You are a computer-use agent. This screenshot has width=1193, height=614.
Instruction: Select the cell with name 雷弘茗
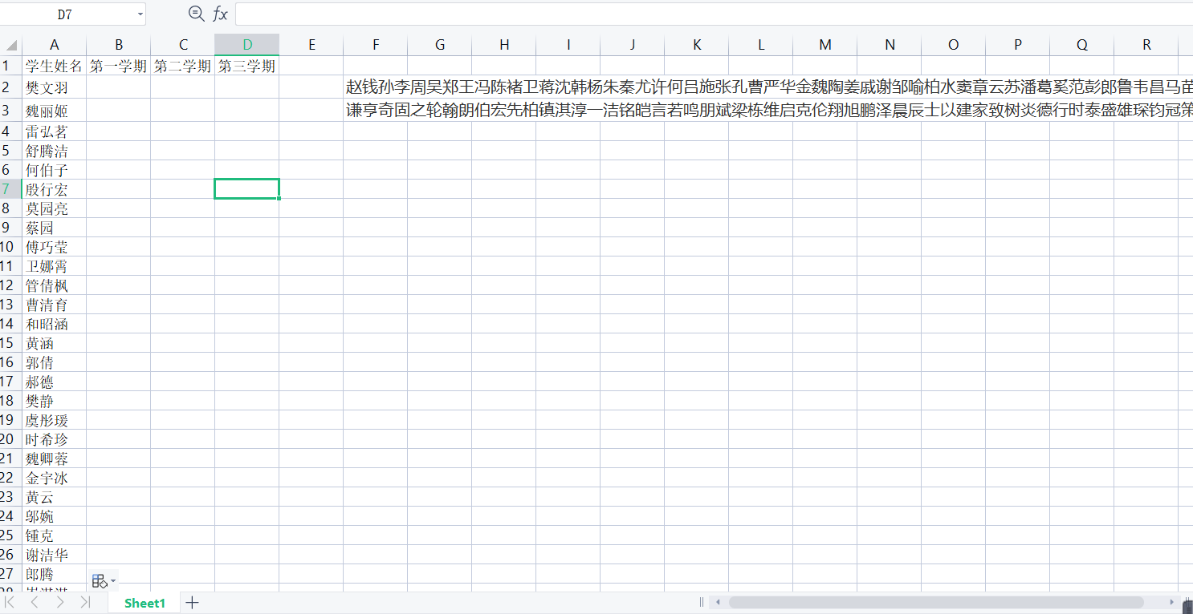click(54, 131)
